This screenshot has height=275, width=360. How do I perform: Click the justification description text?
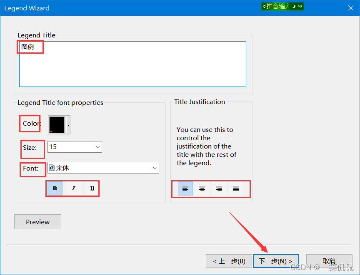[206, 146]
